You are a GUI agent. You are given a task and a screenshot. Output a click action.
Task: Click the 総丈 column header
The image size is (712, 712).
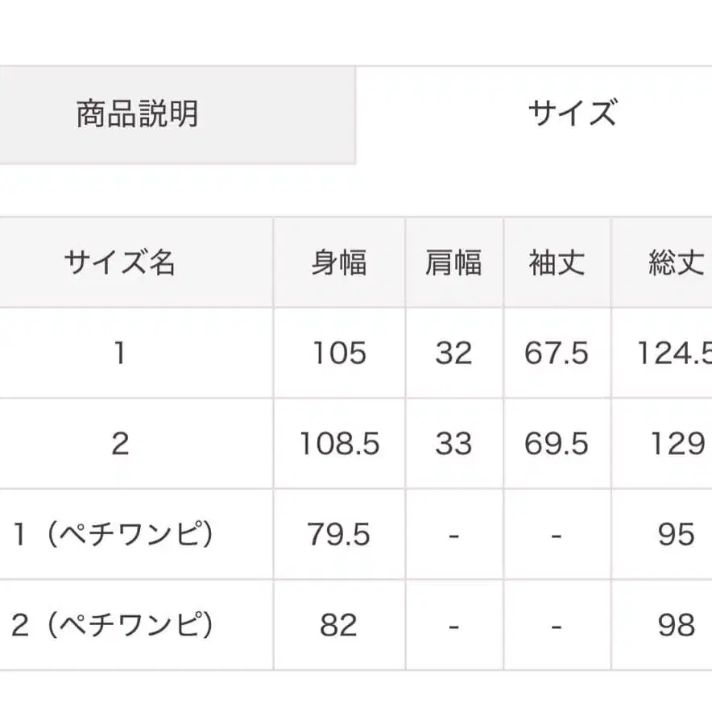pos(673,263)
